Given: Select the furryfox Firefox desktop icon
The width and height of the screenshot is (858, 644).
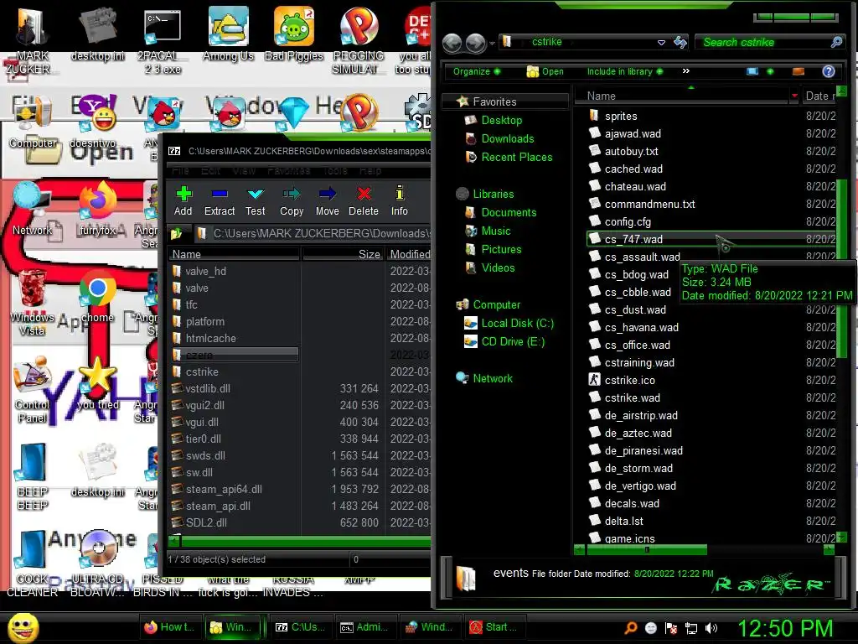Looking at the screenshot, I should click(x=97, y=210).
